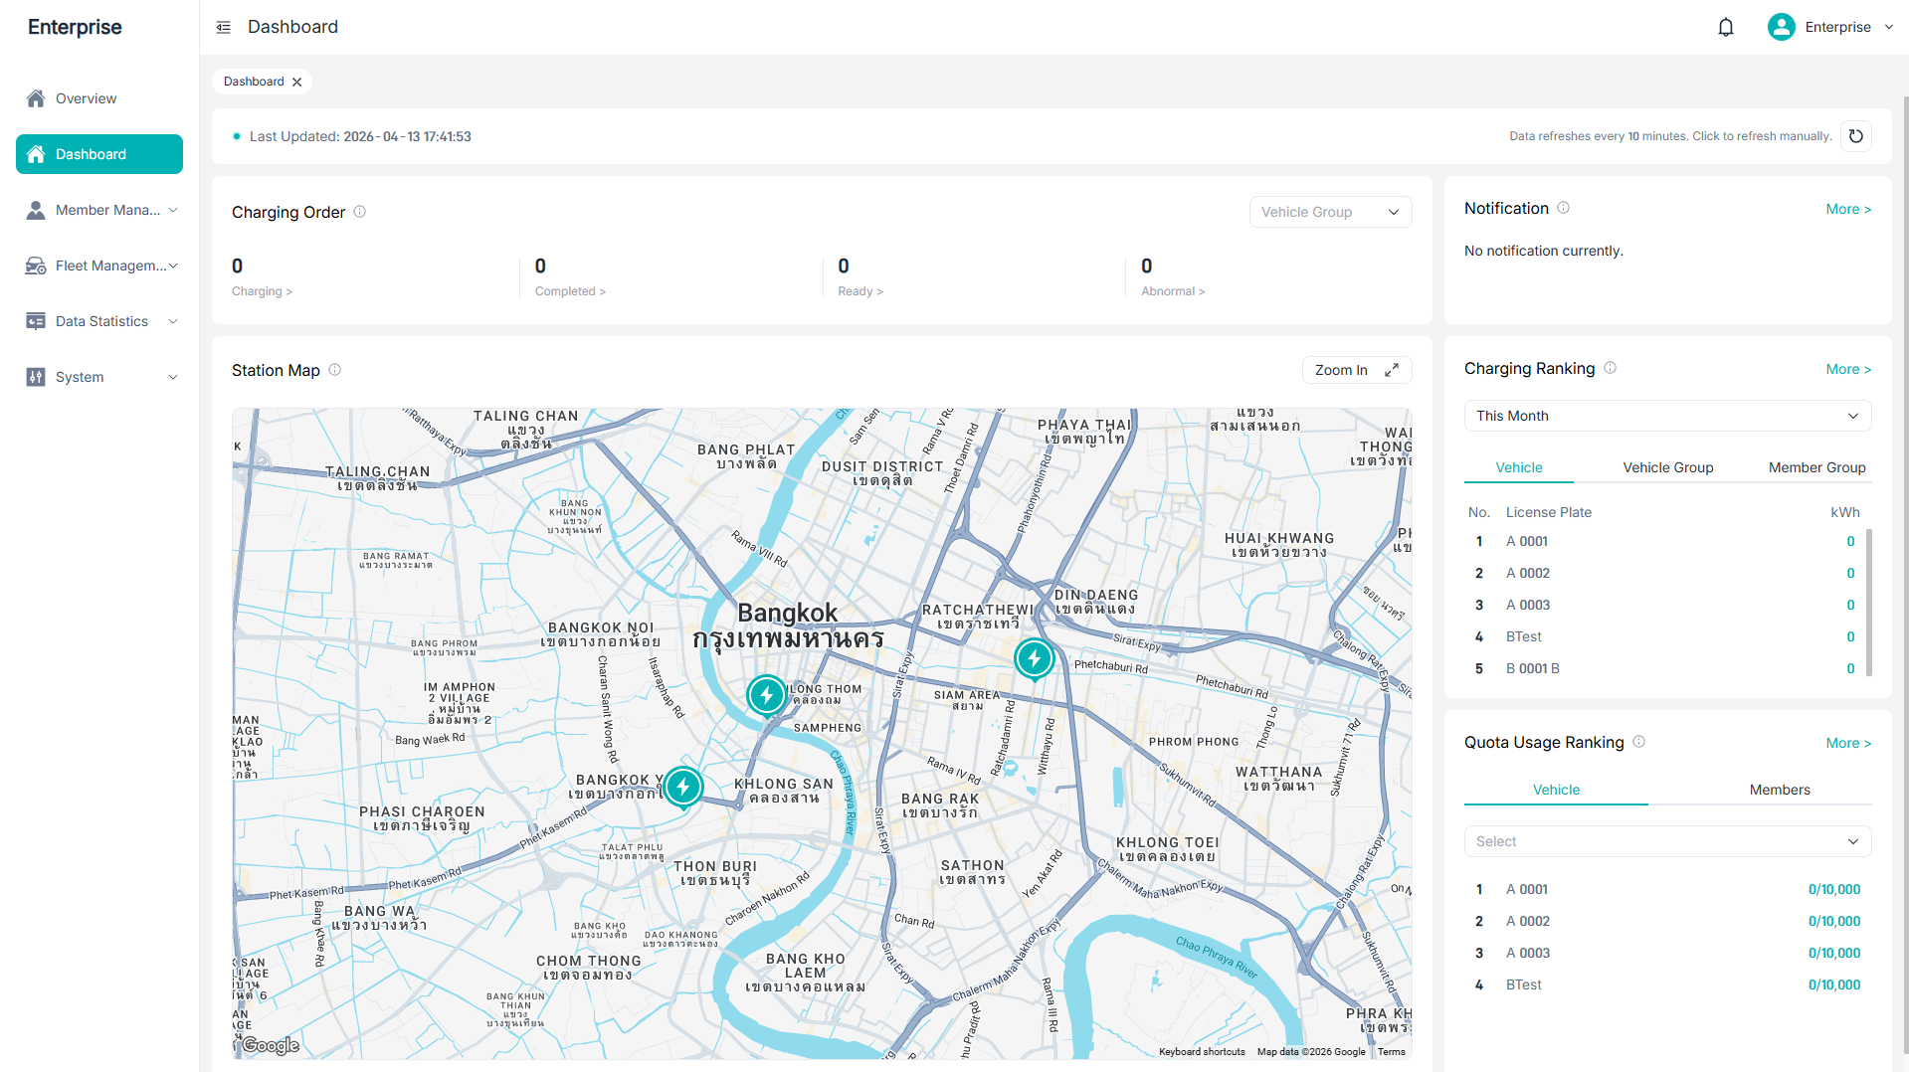Viewport: 1909px width, 1072px height.
Task: Click the Enterprise logo text
Action: [x=75, y=27]
